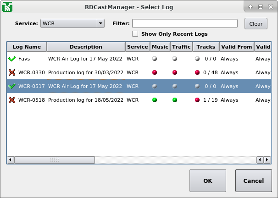Viewport: 278px width, 198px height.
Task: Click into the Filter text field
Action: click(x=185, y=24)
